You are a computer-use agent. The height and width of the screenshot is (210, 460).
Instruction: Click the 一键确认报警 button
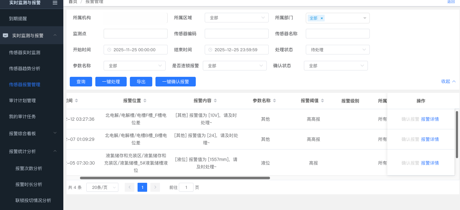click(x=175, y=82)
